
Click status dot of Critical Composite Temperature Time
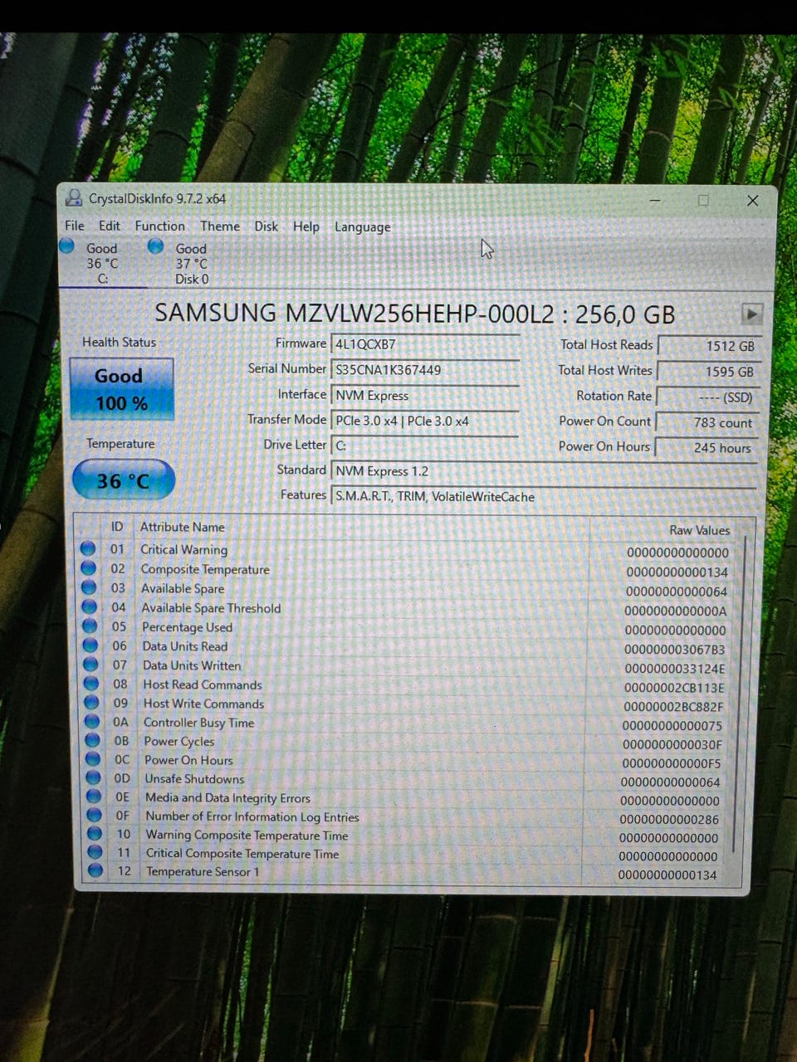click(95, 852)
